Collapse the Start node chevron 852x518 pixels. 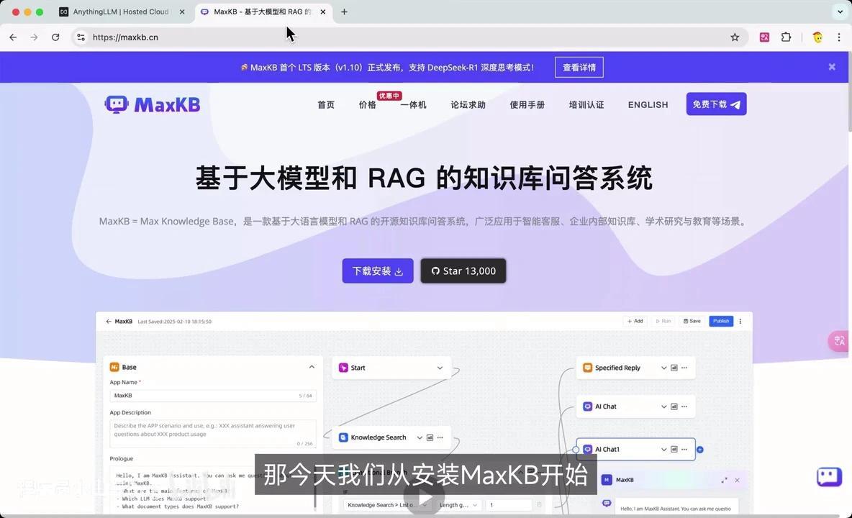tap(440, 368)
